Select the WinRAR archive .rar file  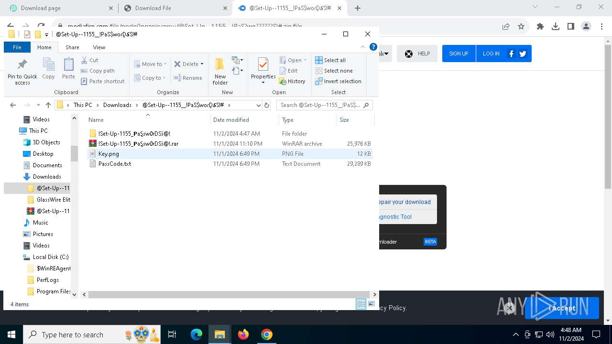click(x=229, y=144)
